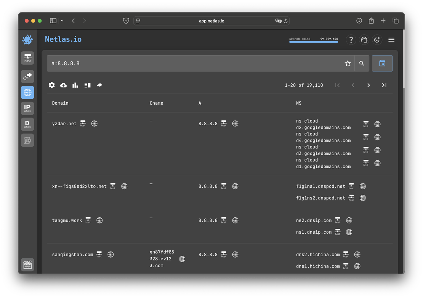Screen dimensions: 423x298
Task: Star the current search query as favorite
Action: tap(348, 64)
